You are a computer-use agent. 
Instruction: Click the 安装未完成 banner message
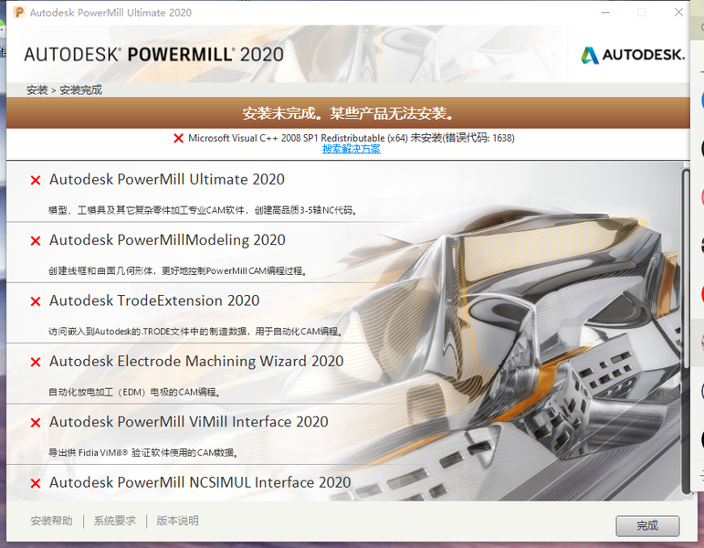(348, 113)
